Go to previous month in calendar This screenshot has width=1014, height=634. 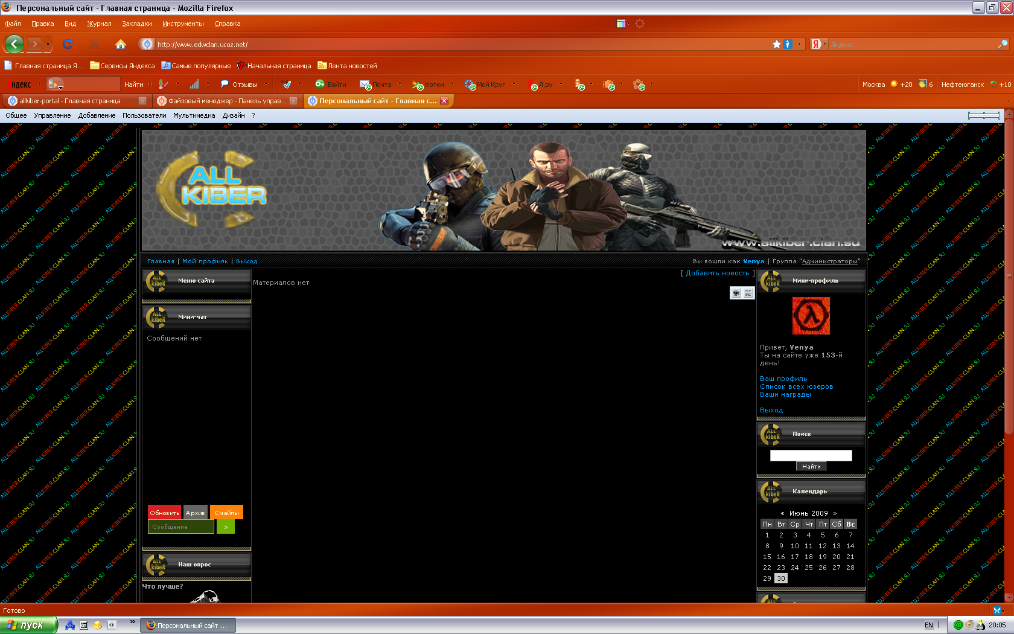[783, 513]
